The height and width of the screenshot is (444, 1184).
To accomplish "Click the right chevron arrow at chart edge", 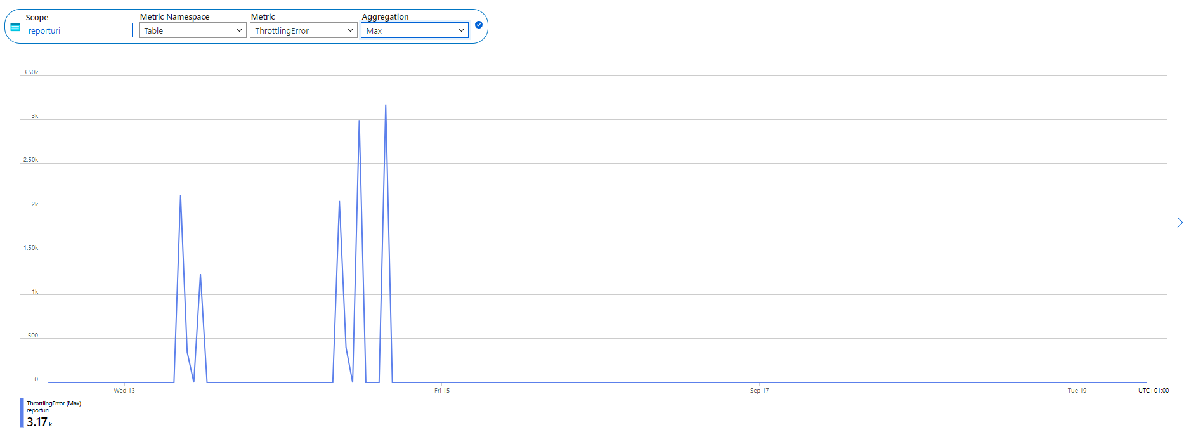I will [x=1179, y=223].
